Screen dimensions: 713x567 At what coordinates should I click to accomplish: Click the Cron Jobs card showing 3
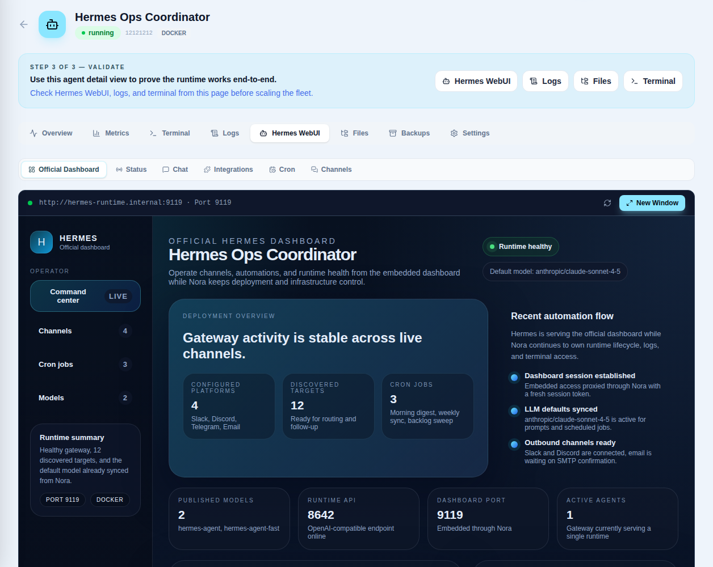pyautogui.click(x=427, y=406)
